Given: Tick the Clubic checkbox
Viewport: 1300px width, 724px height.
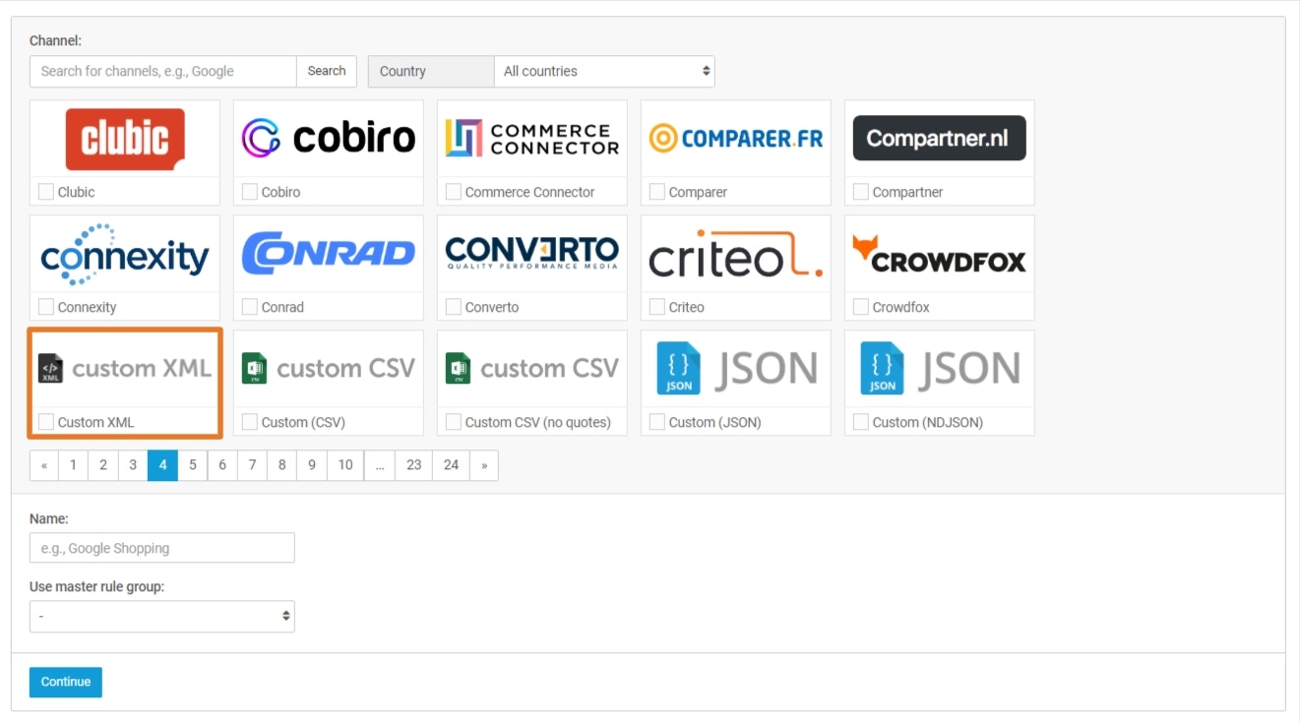Looking at the screenshot, I should [46, 192].
